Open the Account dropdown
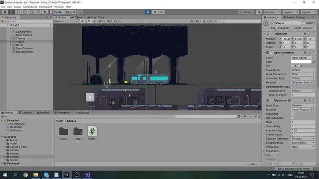 click(272, 12)
